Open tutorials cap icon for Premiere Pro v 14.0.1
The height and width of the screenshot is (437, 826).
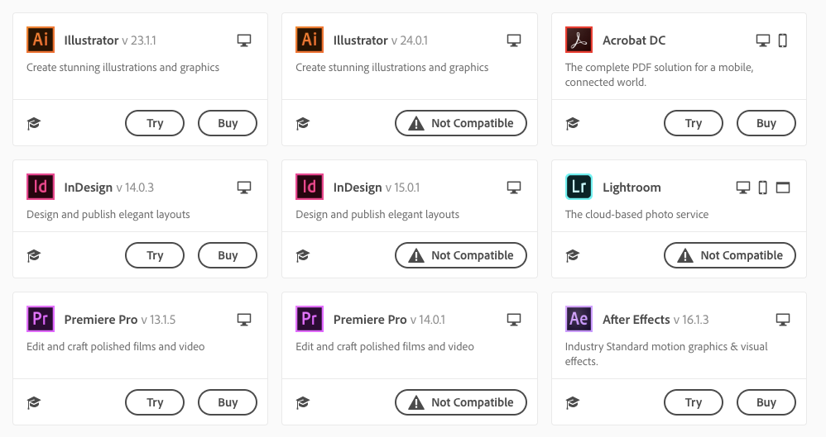point(302,403)
